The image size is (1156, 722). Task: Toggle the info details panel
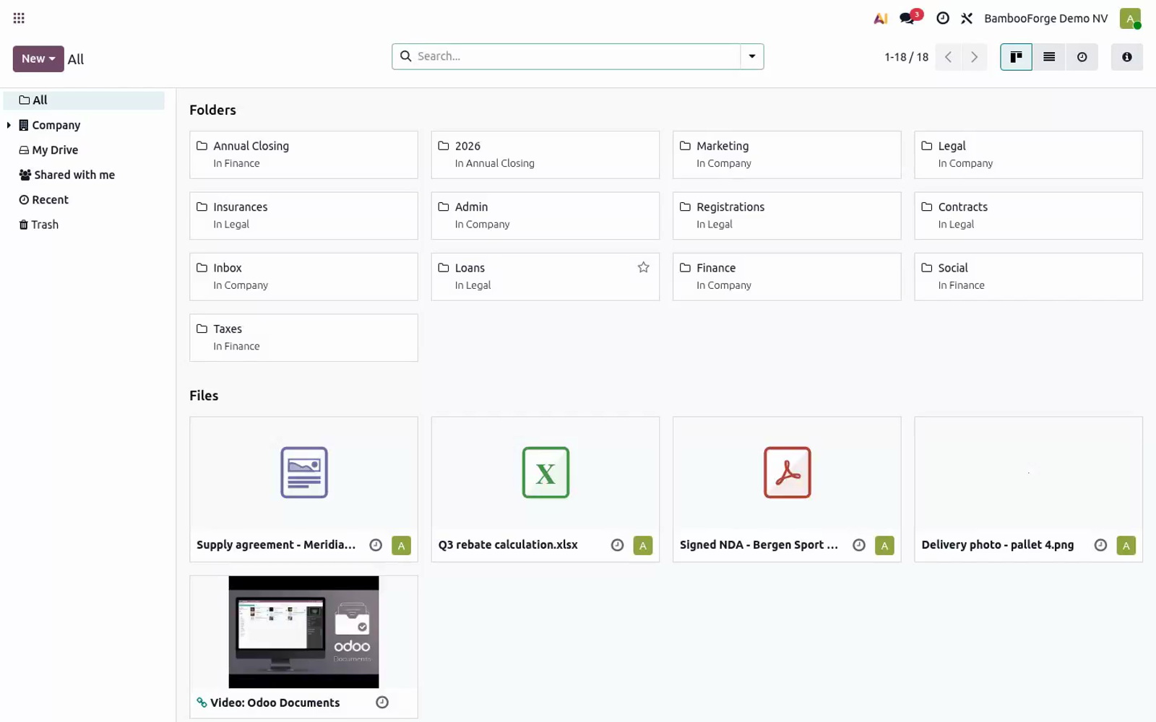click(1127, 57)
